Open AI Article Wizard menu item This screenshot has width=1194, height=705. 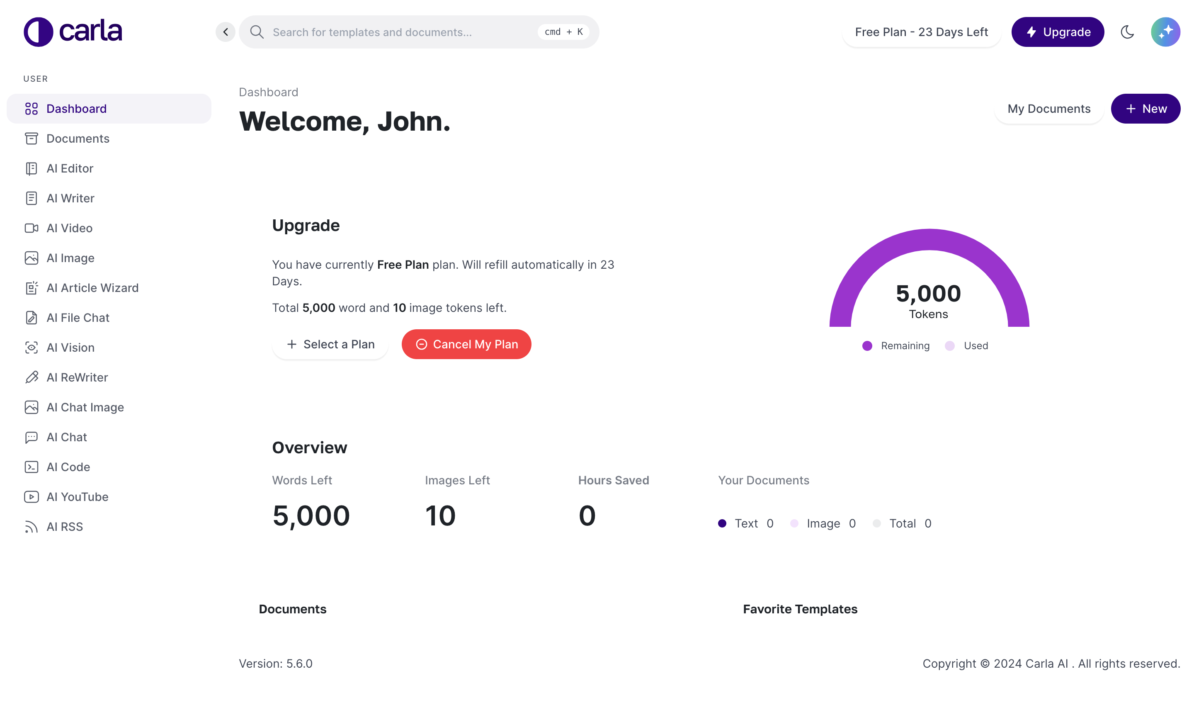click(x=92, y=288)
